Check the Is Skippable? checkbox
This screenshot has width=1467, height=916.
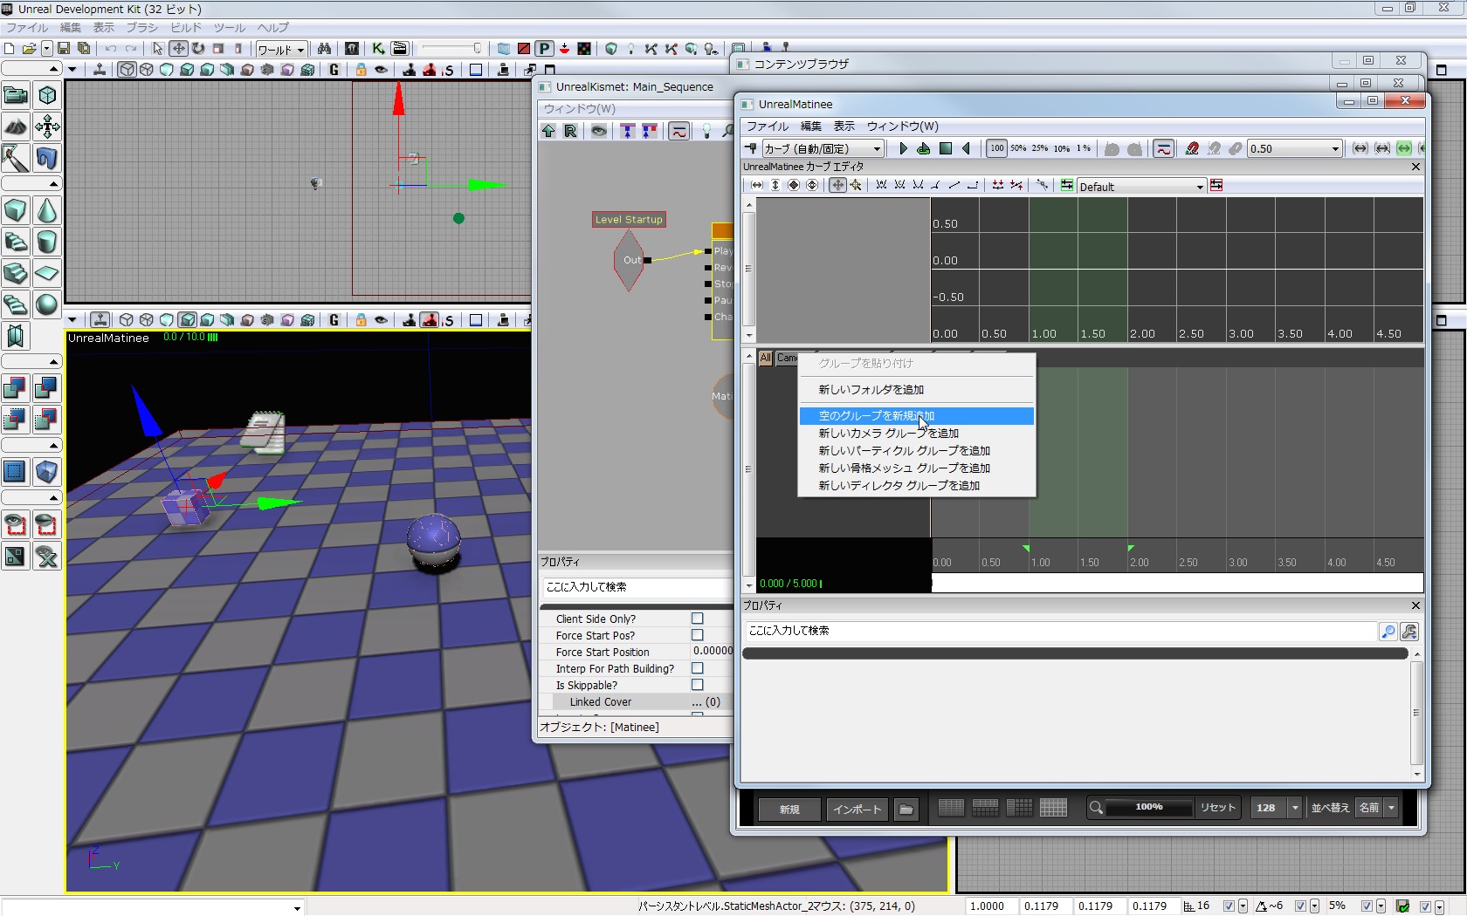697,685
